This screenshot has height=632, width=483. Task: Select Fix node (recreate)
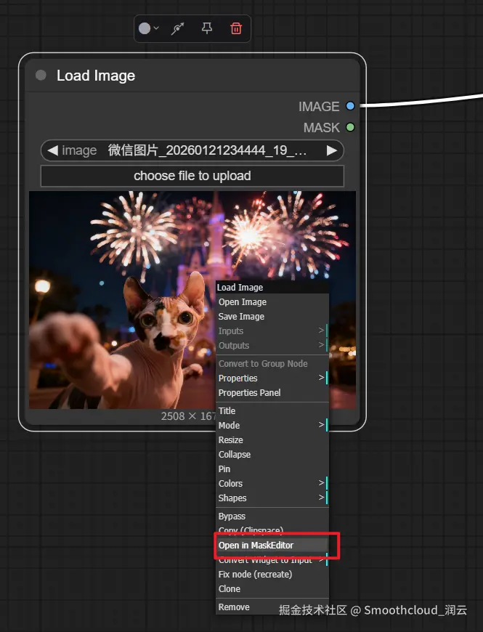coord(272,575)
